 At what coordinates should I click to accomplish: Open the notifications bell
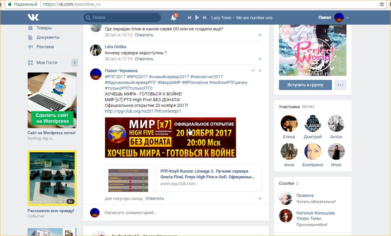tap(174, 18)
